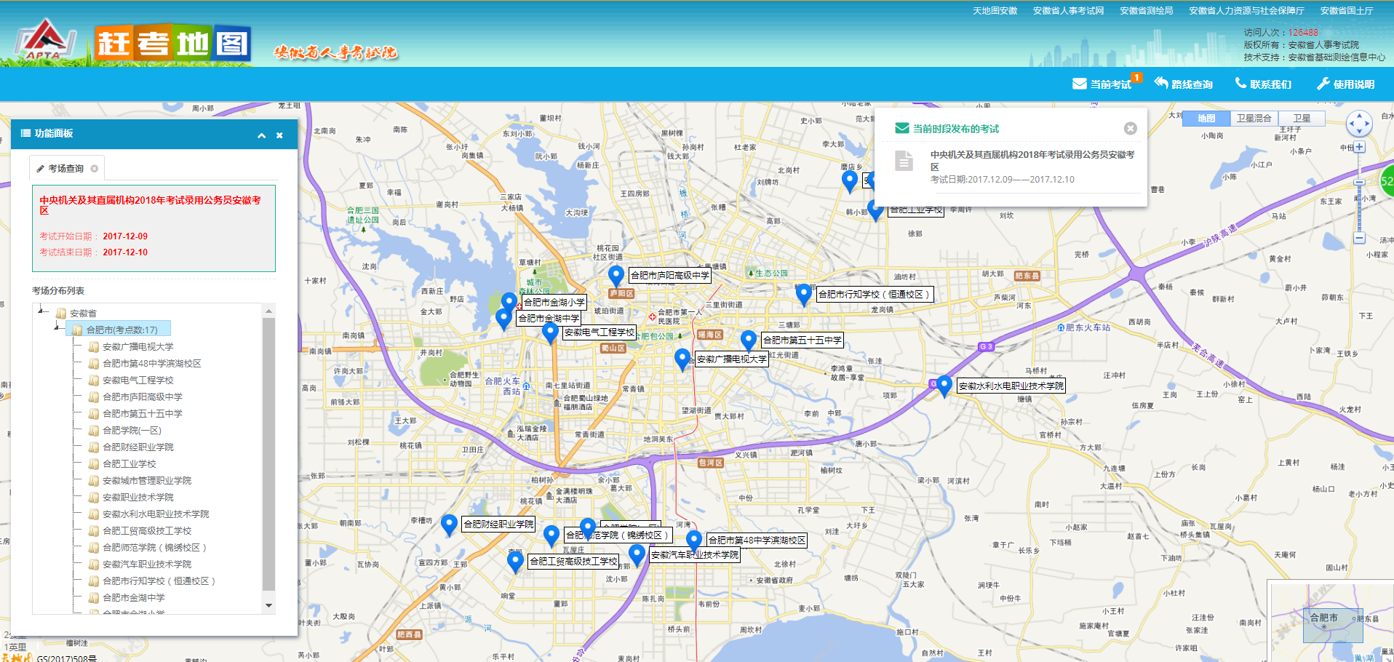Close the 功能面板 panel with X
The height and width of the screenshot is (662, 1394).
pyautogui.click(x=279, y=135)
